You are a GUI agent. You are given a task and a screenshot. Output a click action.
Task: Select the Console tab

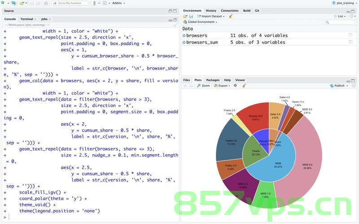(x=10, y=19)
